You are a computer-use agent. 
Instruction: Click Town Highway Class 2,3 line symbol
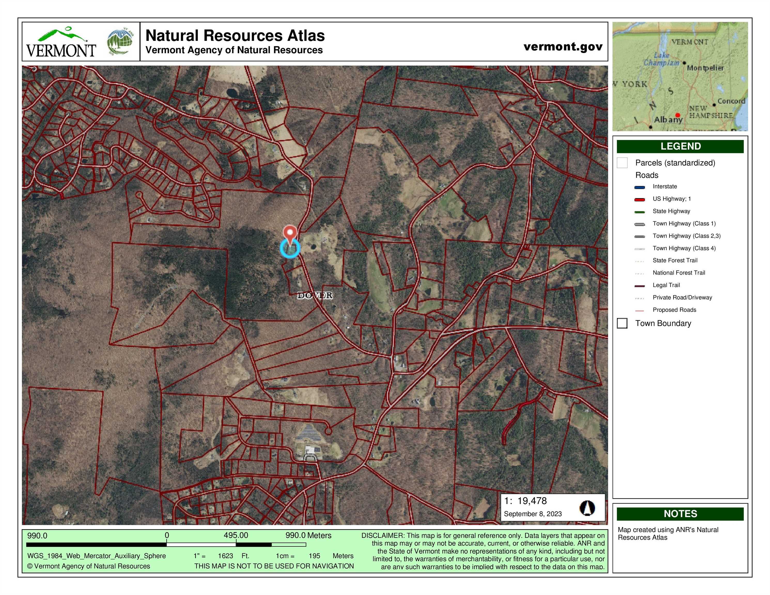coord(640,237)
